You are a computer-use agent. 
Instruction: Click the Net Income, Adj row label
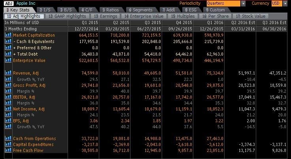click(x=29, y=109)
